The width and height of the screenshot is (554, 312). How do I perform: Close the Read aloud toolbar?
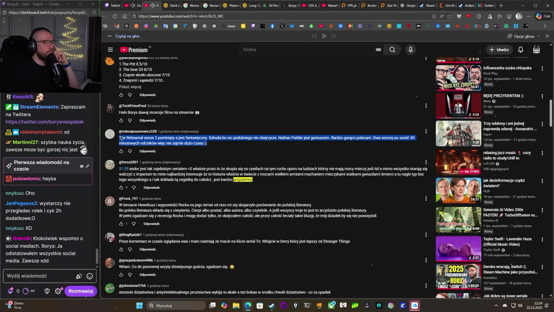(547, 36)
